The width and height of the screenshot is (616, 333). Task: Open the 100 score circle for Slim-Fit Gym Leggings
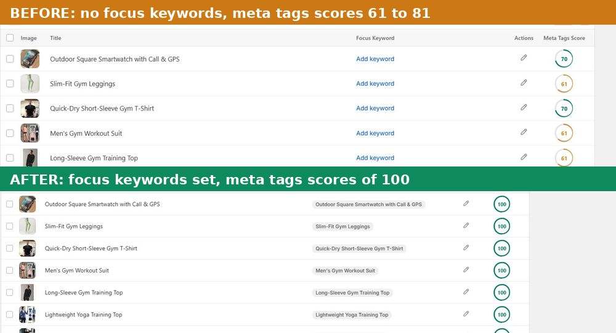click(x=501, y=226)
